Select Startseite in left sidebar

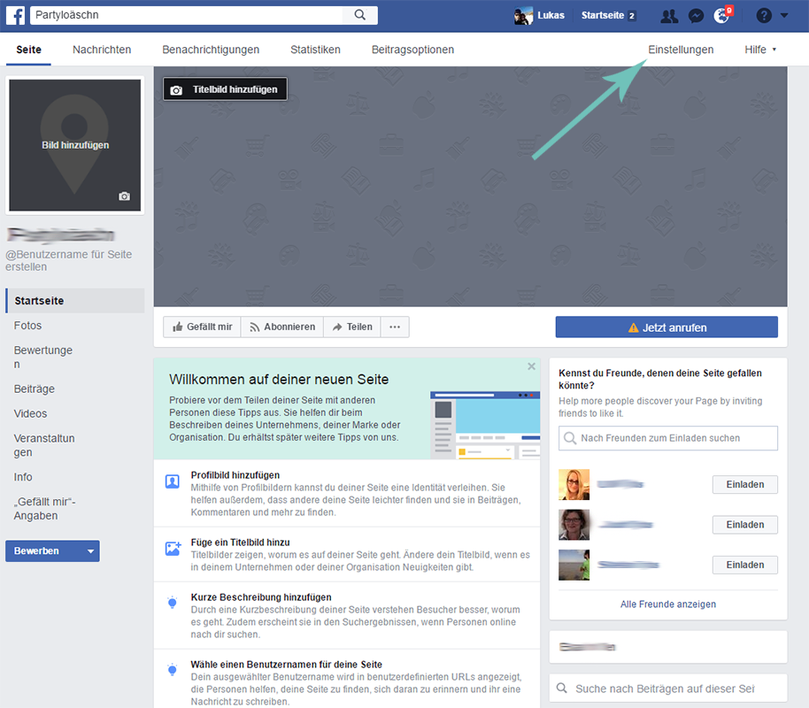pos(75,301)
